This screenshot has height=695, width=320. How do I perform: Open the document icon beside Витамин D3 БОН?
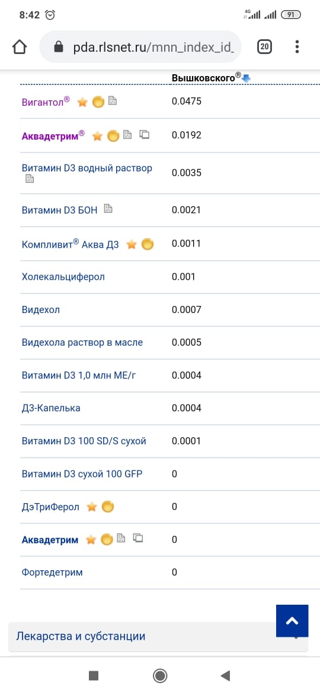click(108, 208)
